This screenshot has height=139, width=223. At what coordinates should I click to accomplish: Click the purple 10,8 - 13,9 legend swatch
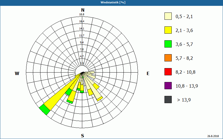pyautogui.click(x=168, y=86)
